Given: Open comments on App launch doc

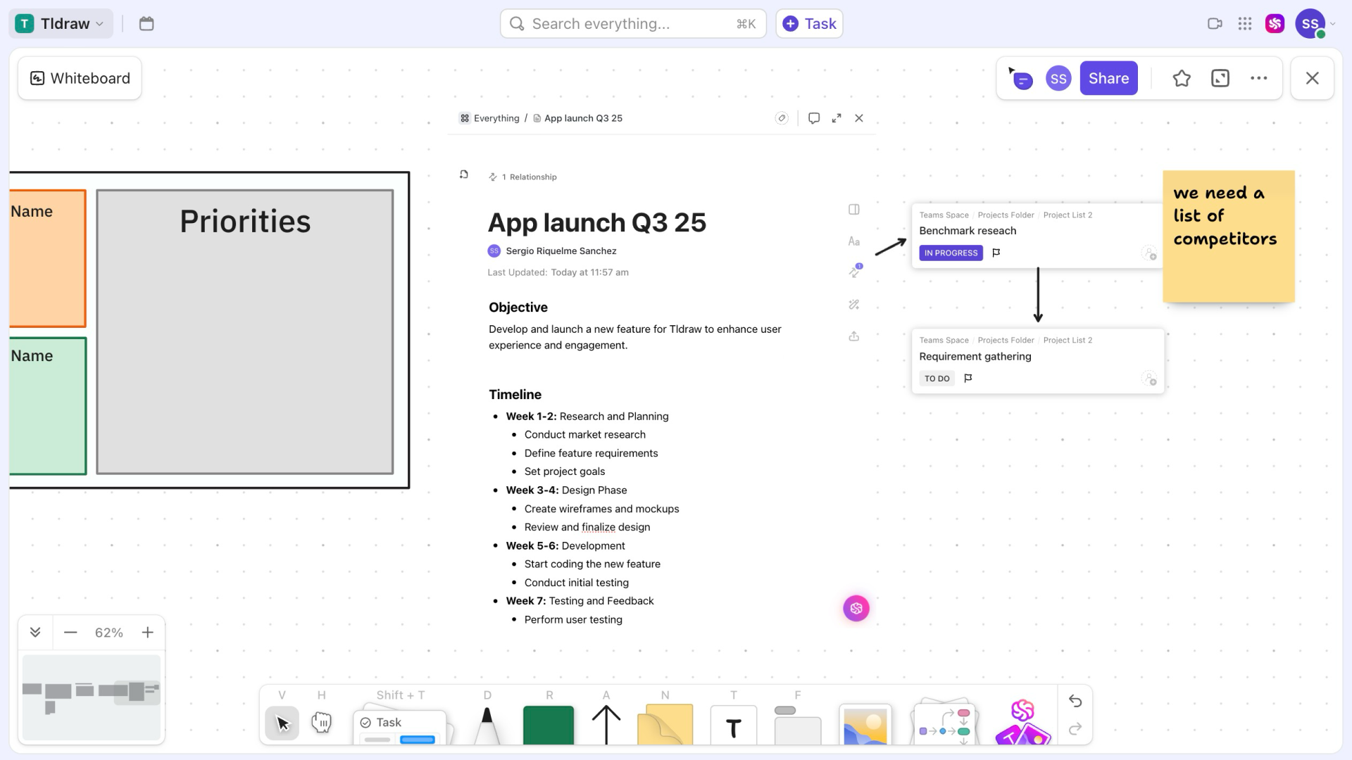Looking at the screenshot, I should coord(814,118).
